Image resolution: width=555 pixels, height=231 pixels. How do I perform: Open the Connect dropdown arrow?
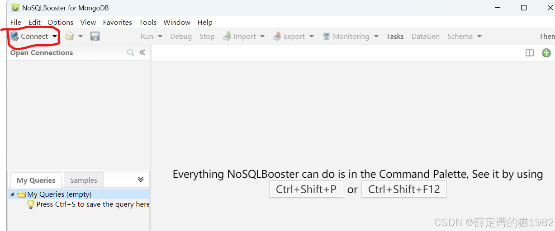[55, 37]
